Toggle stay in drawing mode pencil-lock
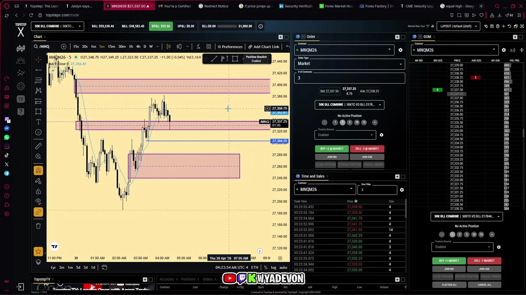Viewport: 526px width, 295px height. coord(38,181)
